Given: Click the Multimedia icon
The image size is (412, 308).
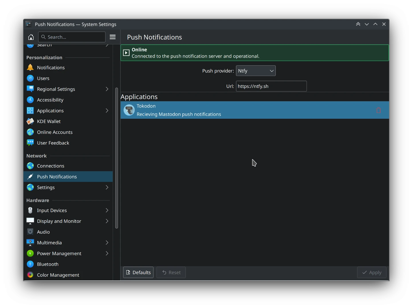Looking at the screenshot, I should [30, 242].
